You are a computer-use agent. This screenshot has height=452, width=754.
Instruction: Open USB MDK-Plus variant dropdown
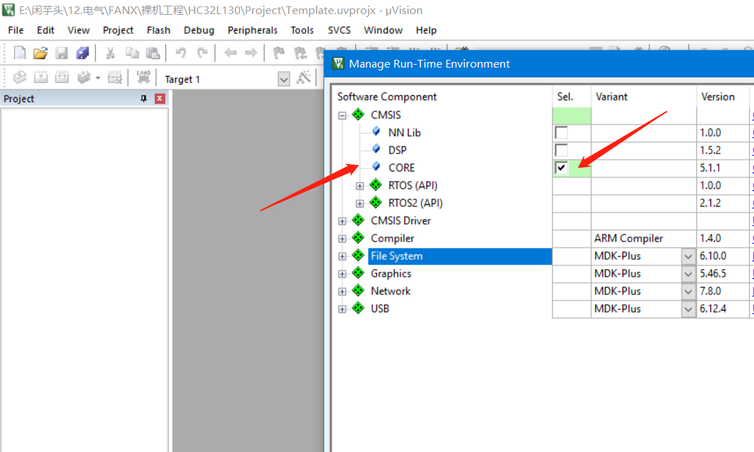tap(688, 309)
